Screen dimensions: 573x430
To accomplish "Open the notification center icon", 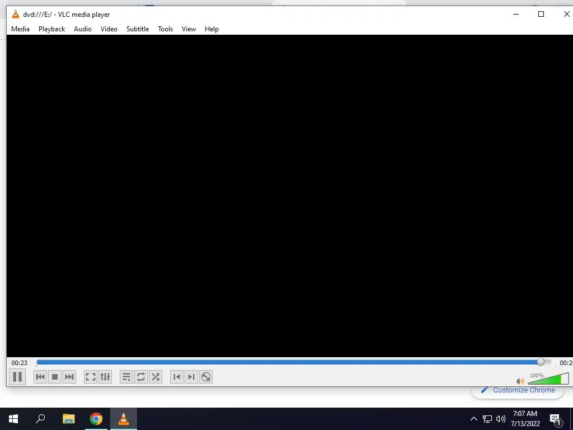I will 556,419.
